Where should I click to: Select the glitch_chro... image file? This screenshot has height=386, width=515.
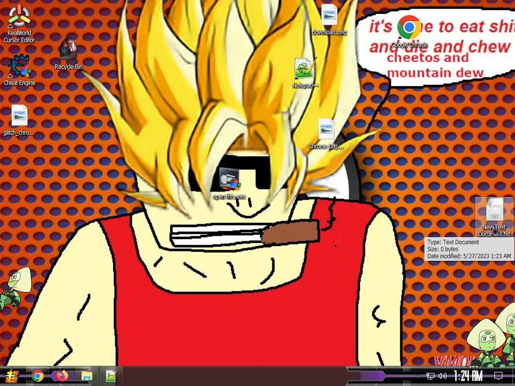(x=19, y=120)
